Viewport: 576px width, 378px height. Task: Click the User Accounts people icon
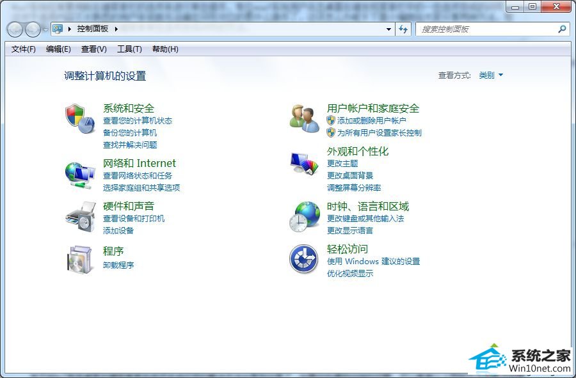coord(304,118)
